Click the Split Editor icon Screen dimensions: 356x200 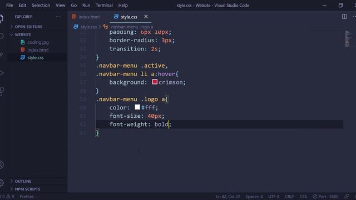pos(344,17)
